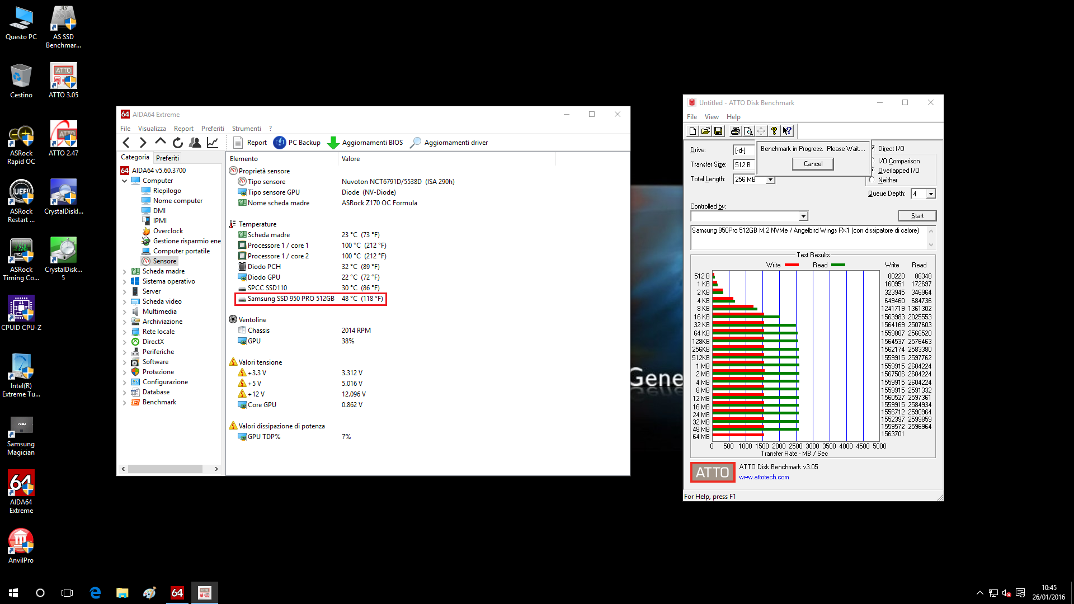The image size is (1074, 604).
Task: Open CrystalDiskInfo desktop shortcut
Action: click(x=63, y=197)
